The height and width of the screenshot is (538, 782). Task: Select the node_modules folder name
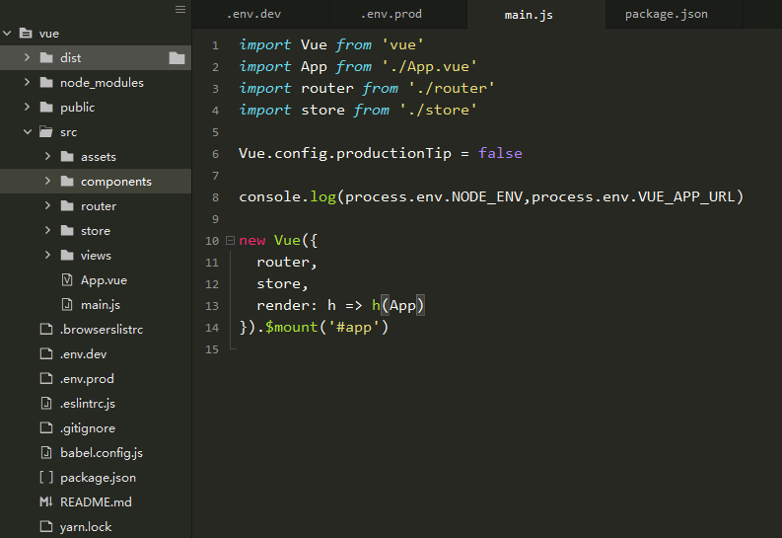102,83
